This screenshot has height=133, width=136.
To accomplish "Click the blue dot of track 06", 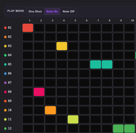I will point(5,74).
